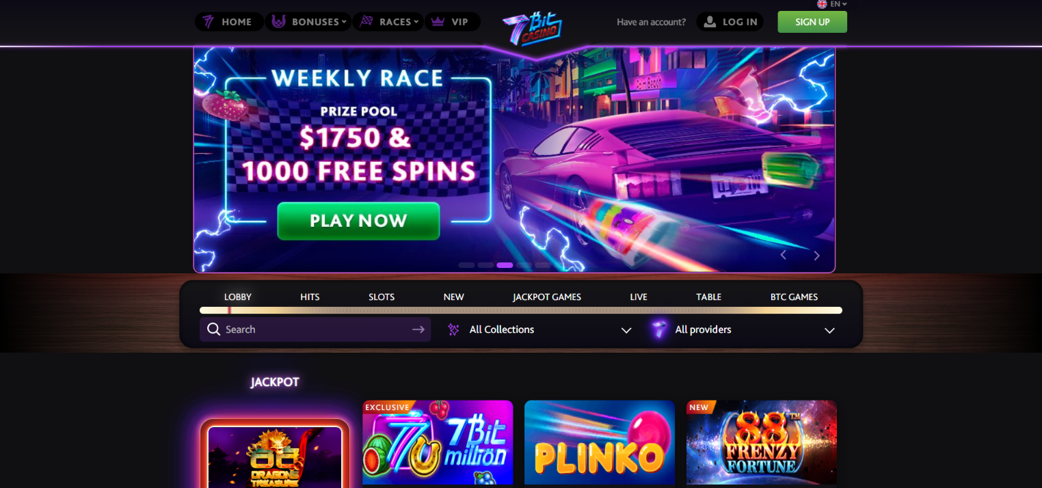Open the Bonuses dropdown menu
The width and height of the screenshot is (1042, 488).
[308, 22]
